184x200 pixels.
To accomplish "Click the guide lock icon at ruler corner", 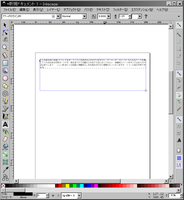I will point(12,22).
